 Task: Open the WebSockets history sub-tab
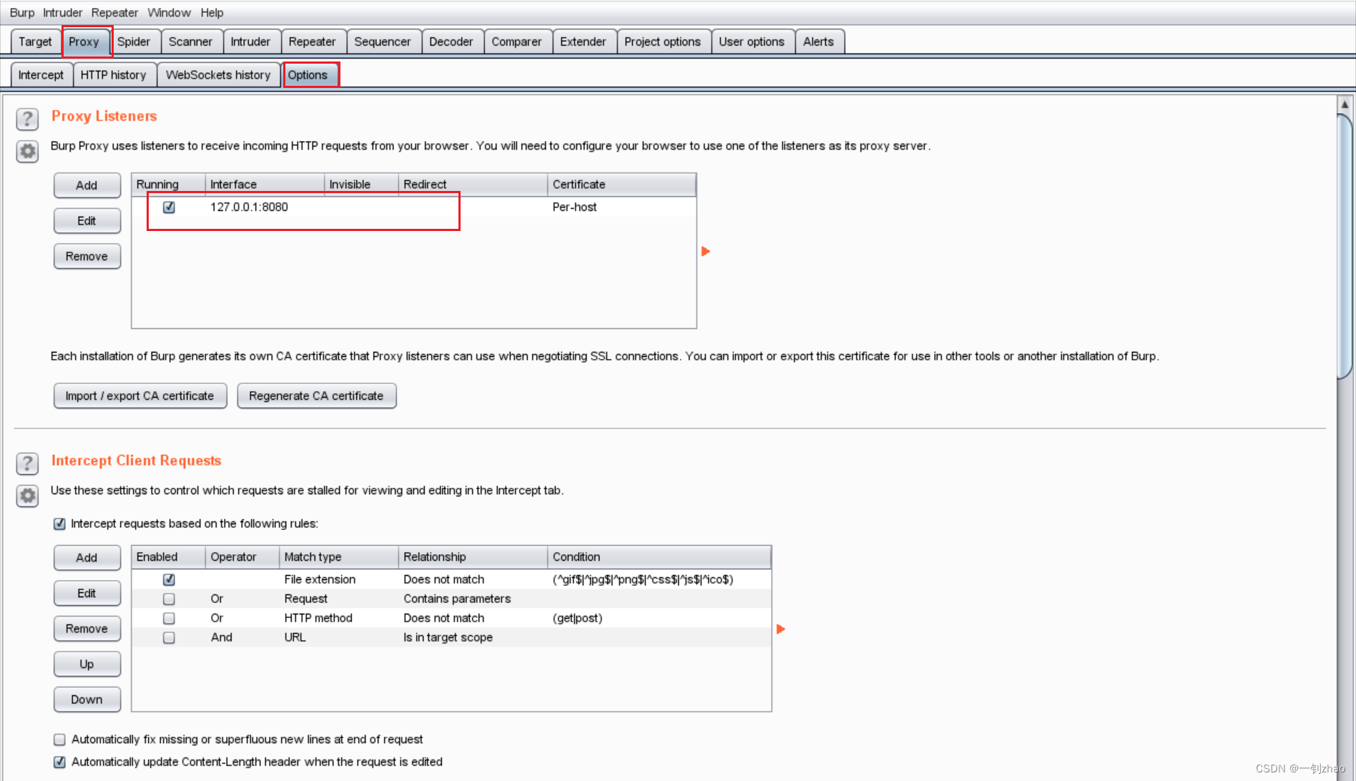point(218,75)
